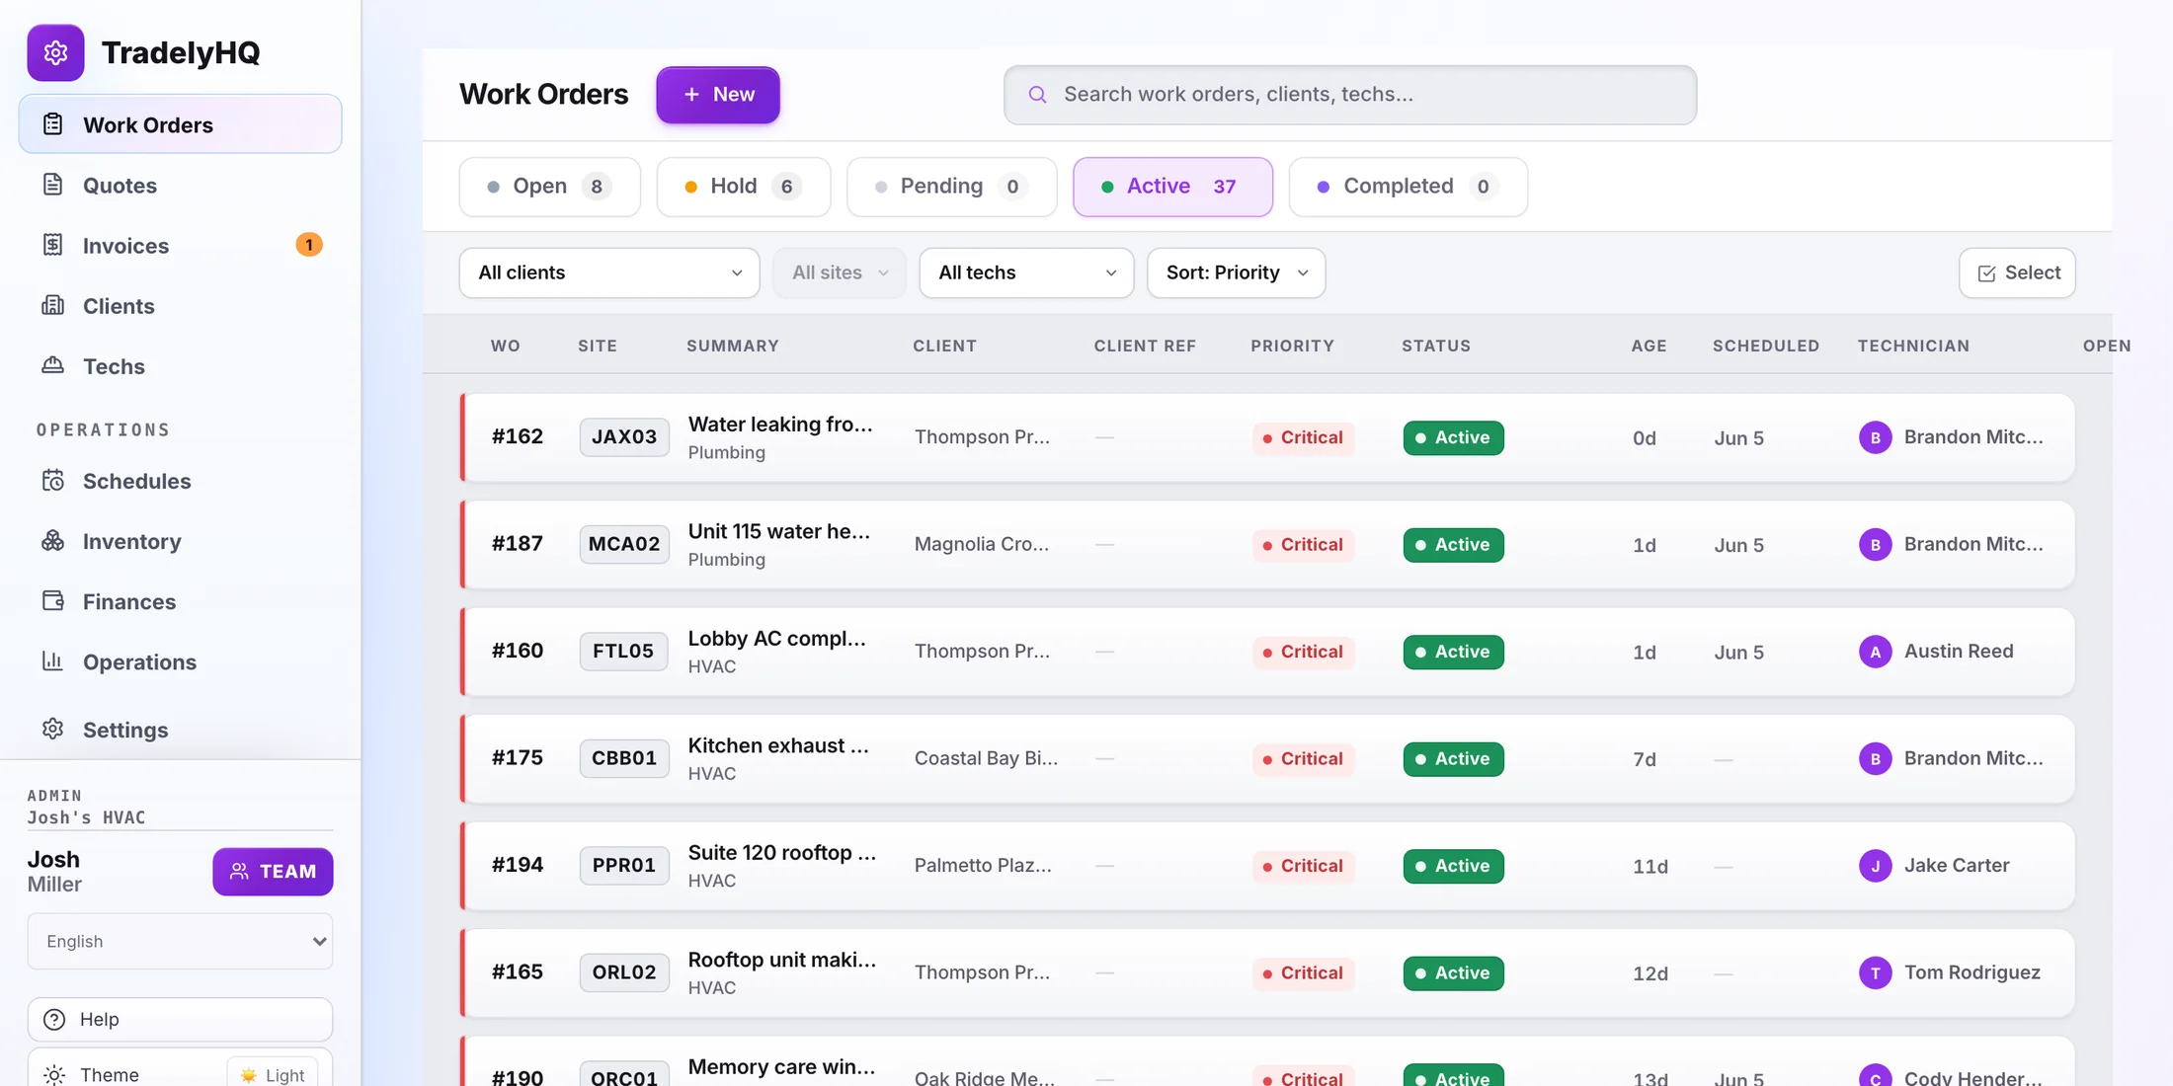Click the Active status badge on #187
Screen dimensions: 2173x1086
[1453, 544]
